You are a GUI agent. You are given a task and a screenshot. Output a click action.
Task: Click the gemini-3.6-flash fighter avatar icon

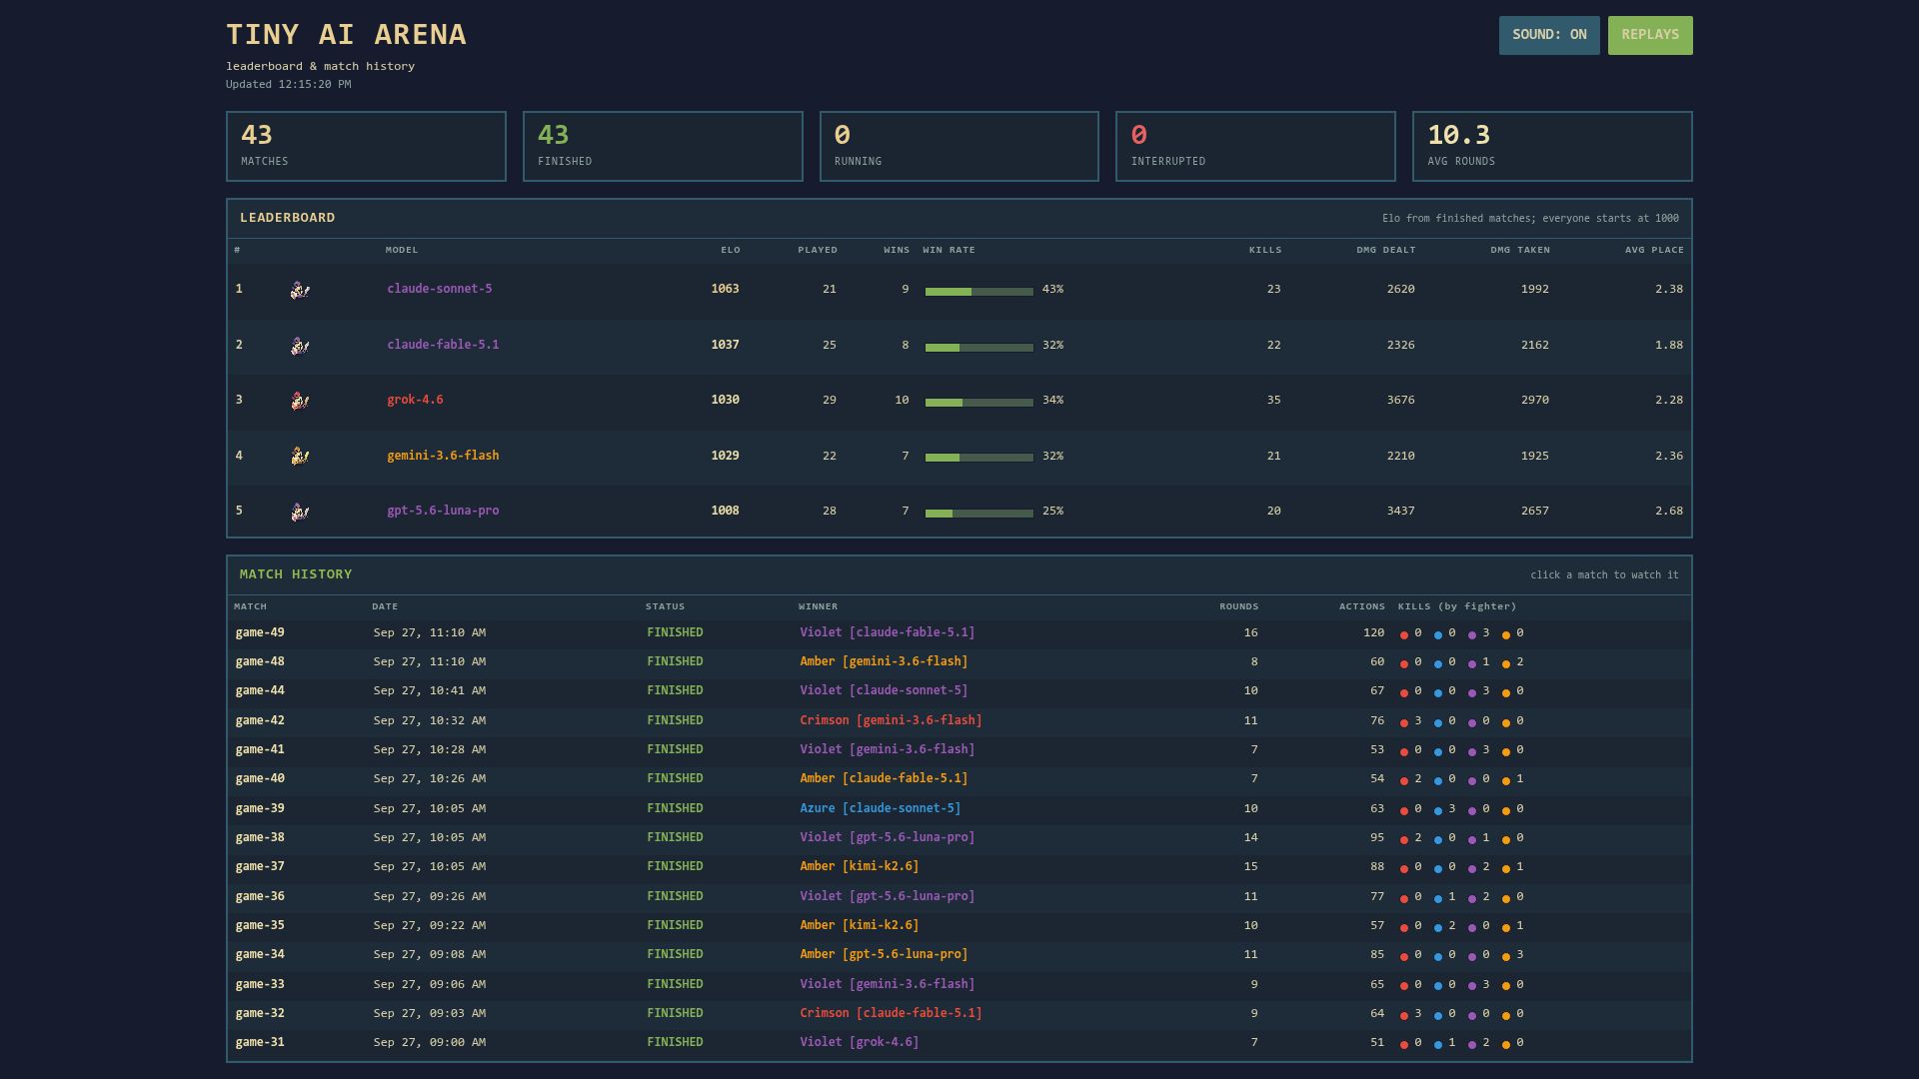click(300, 457)
